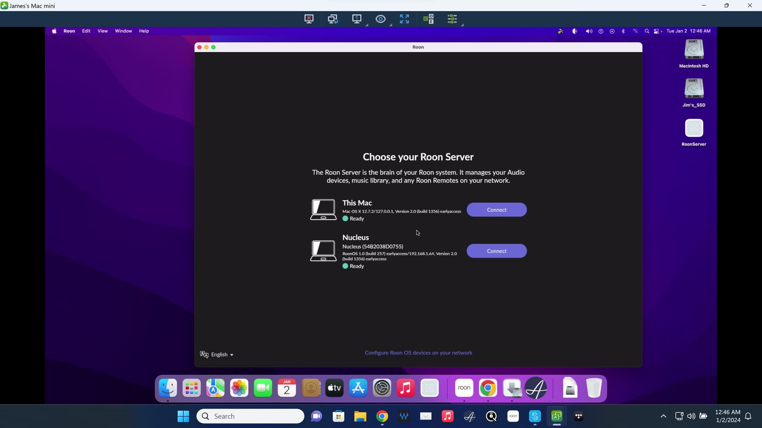
Task: Open File Explorer on the Windows taskbar
Action: [x=360, y=416]
